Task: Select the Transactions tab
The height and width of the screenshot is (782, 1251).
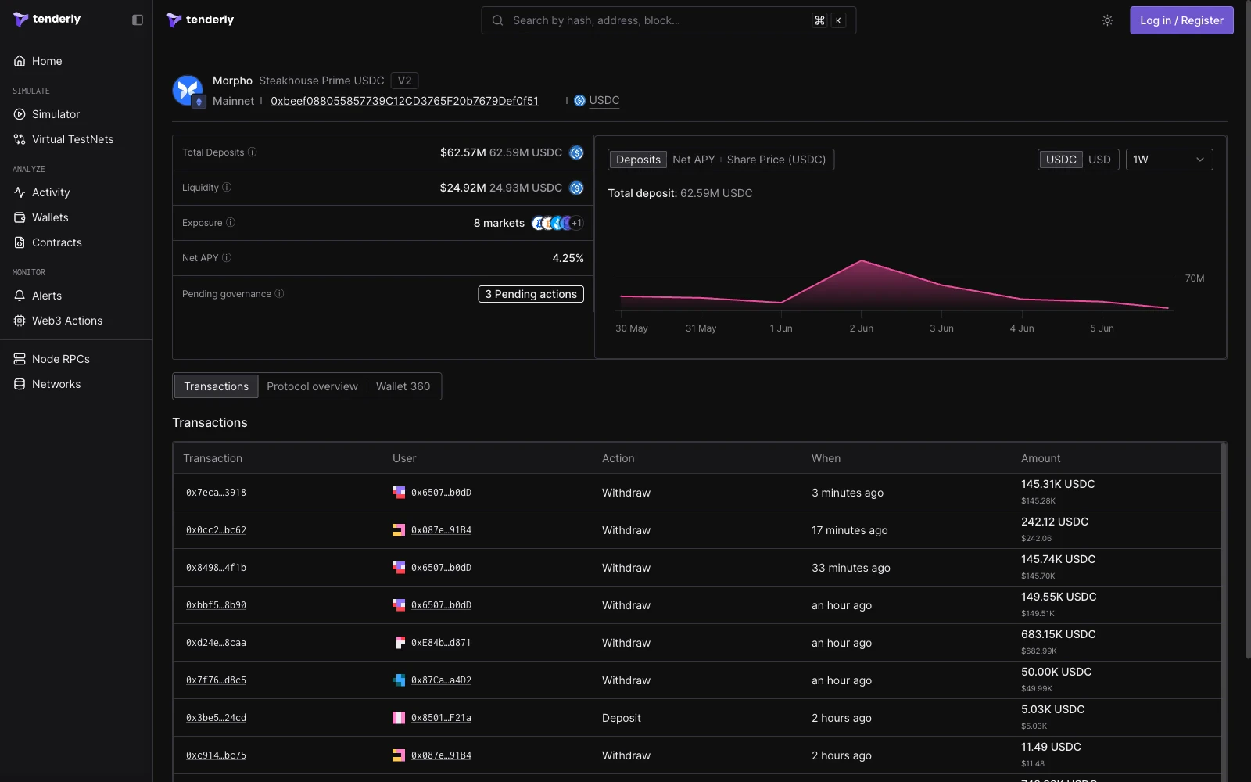Action: click(216, 386)
